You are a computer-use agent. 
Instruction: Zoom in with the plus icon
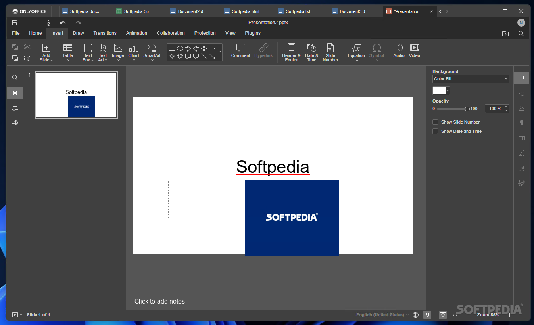coord(509,315)
